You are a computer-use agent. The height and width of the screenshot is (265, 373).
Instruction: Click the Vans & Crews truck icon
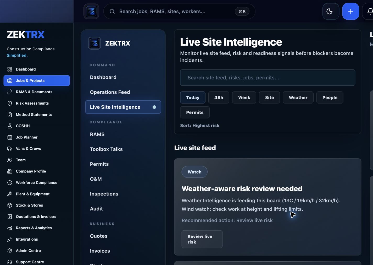pyautogui.click(x=10, y=149)
